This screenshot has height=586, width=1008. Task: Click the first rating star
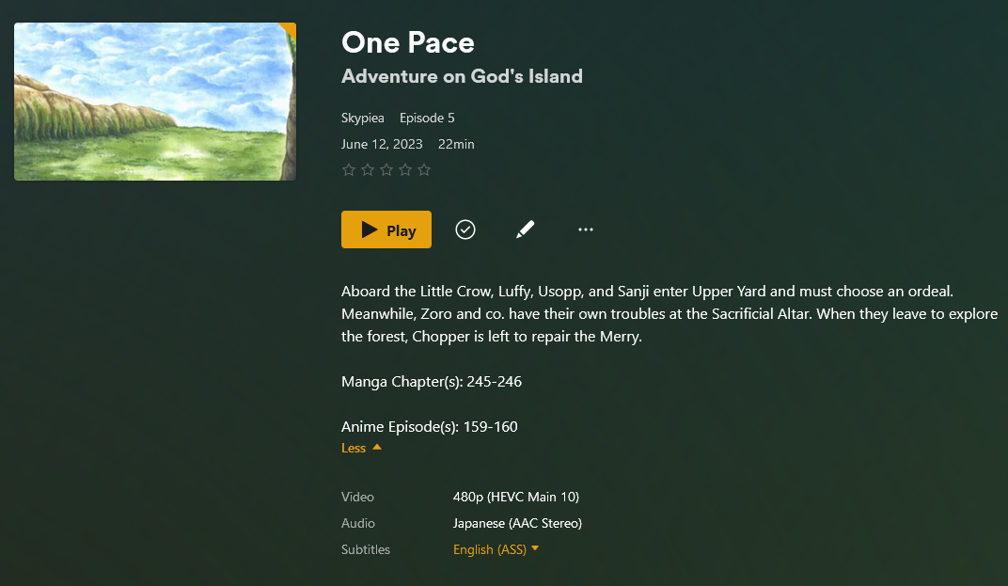(x=349, y=169)
